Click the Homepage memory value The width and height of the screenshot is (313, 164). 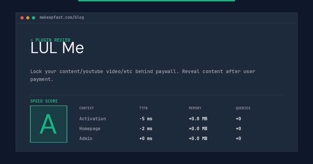click(198, 129)
